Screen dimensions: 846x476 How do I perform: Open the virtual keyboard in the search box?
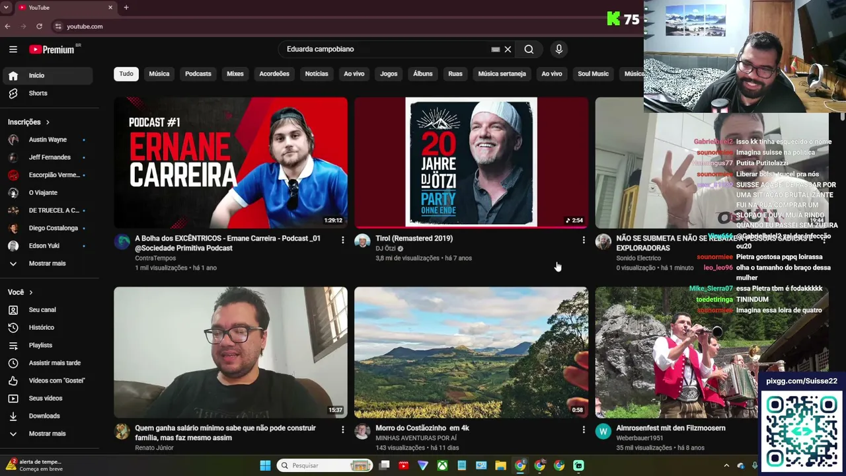tap(495, 50)
